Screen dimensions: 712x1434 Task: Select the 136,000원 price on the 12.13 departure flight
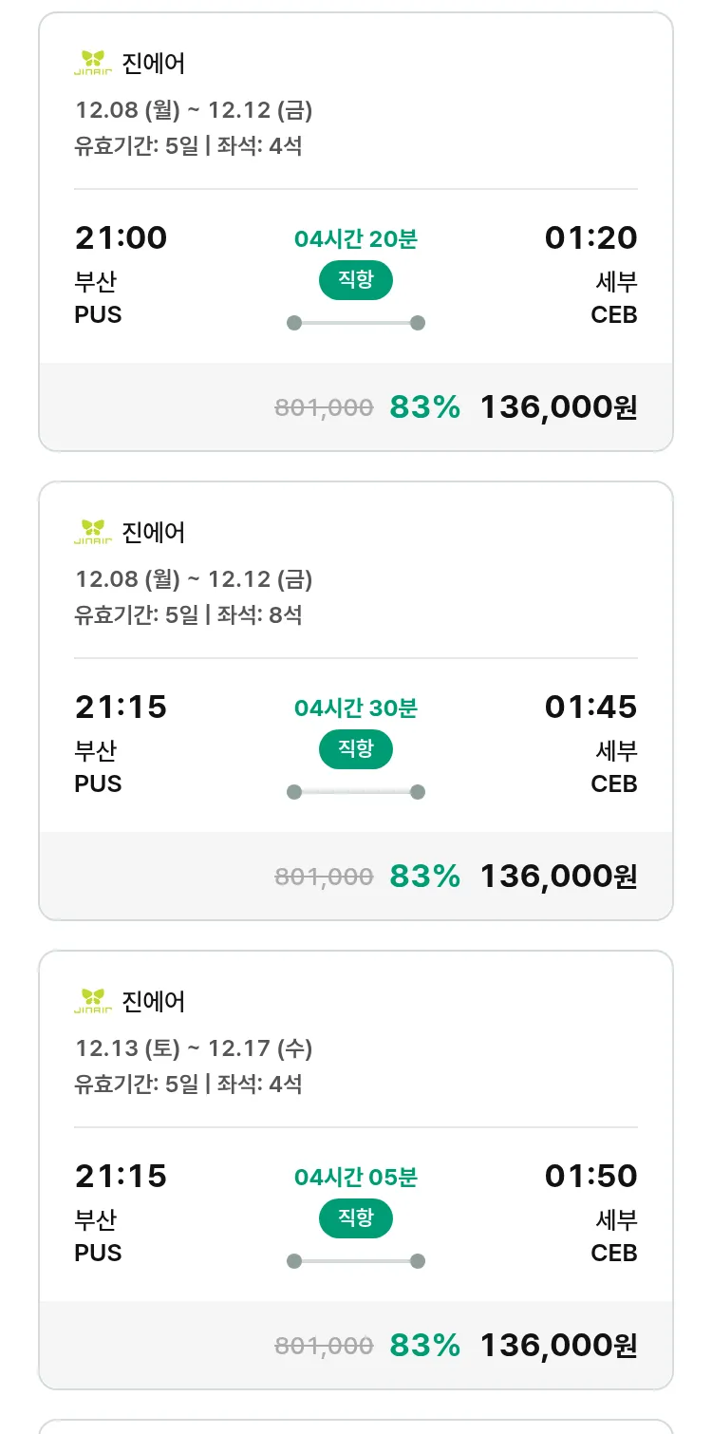coord(558,1346)
